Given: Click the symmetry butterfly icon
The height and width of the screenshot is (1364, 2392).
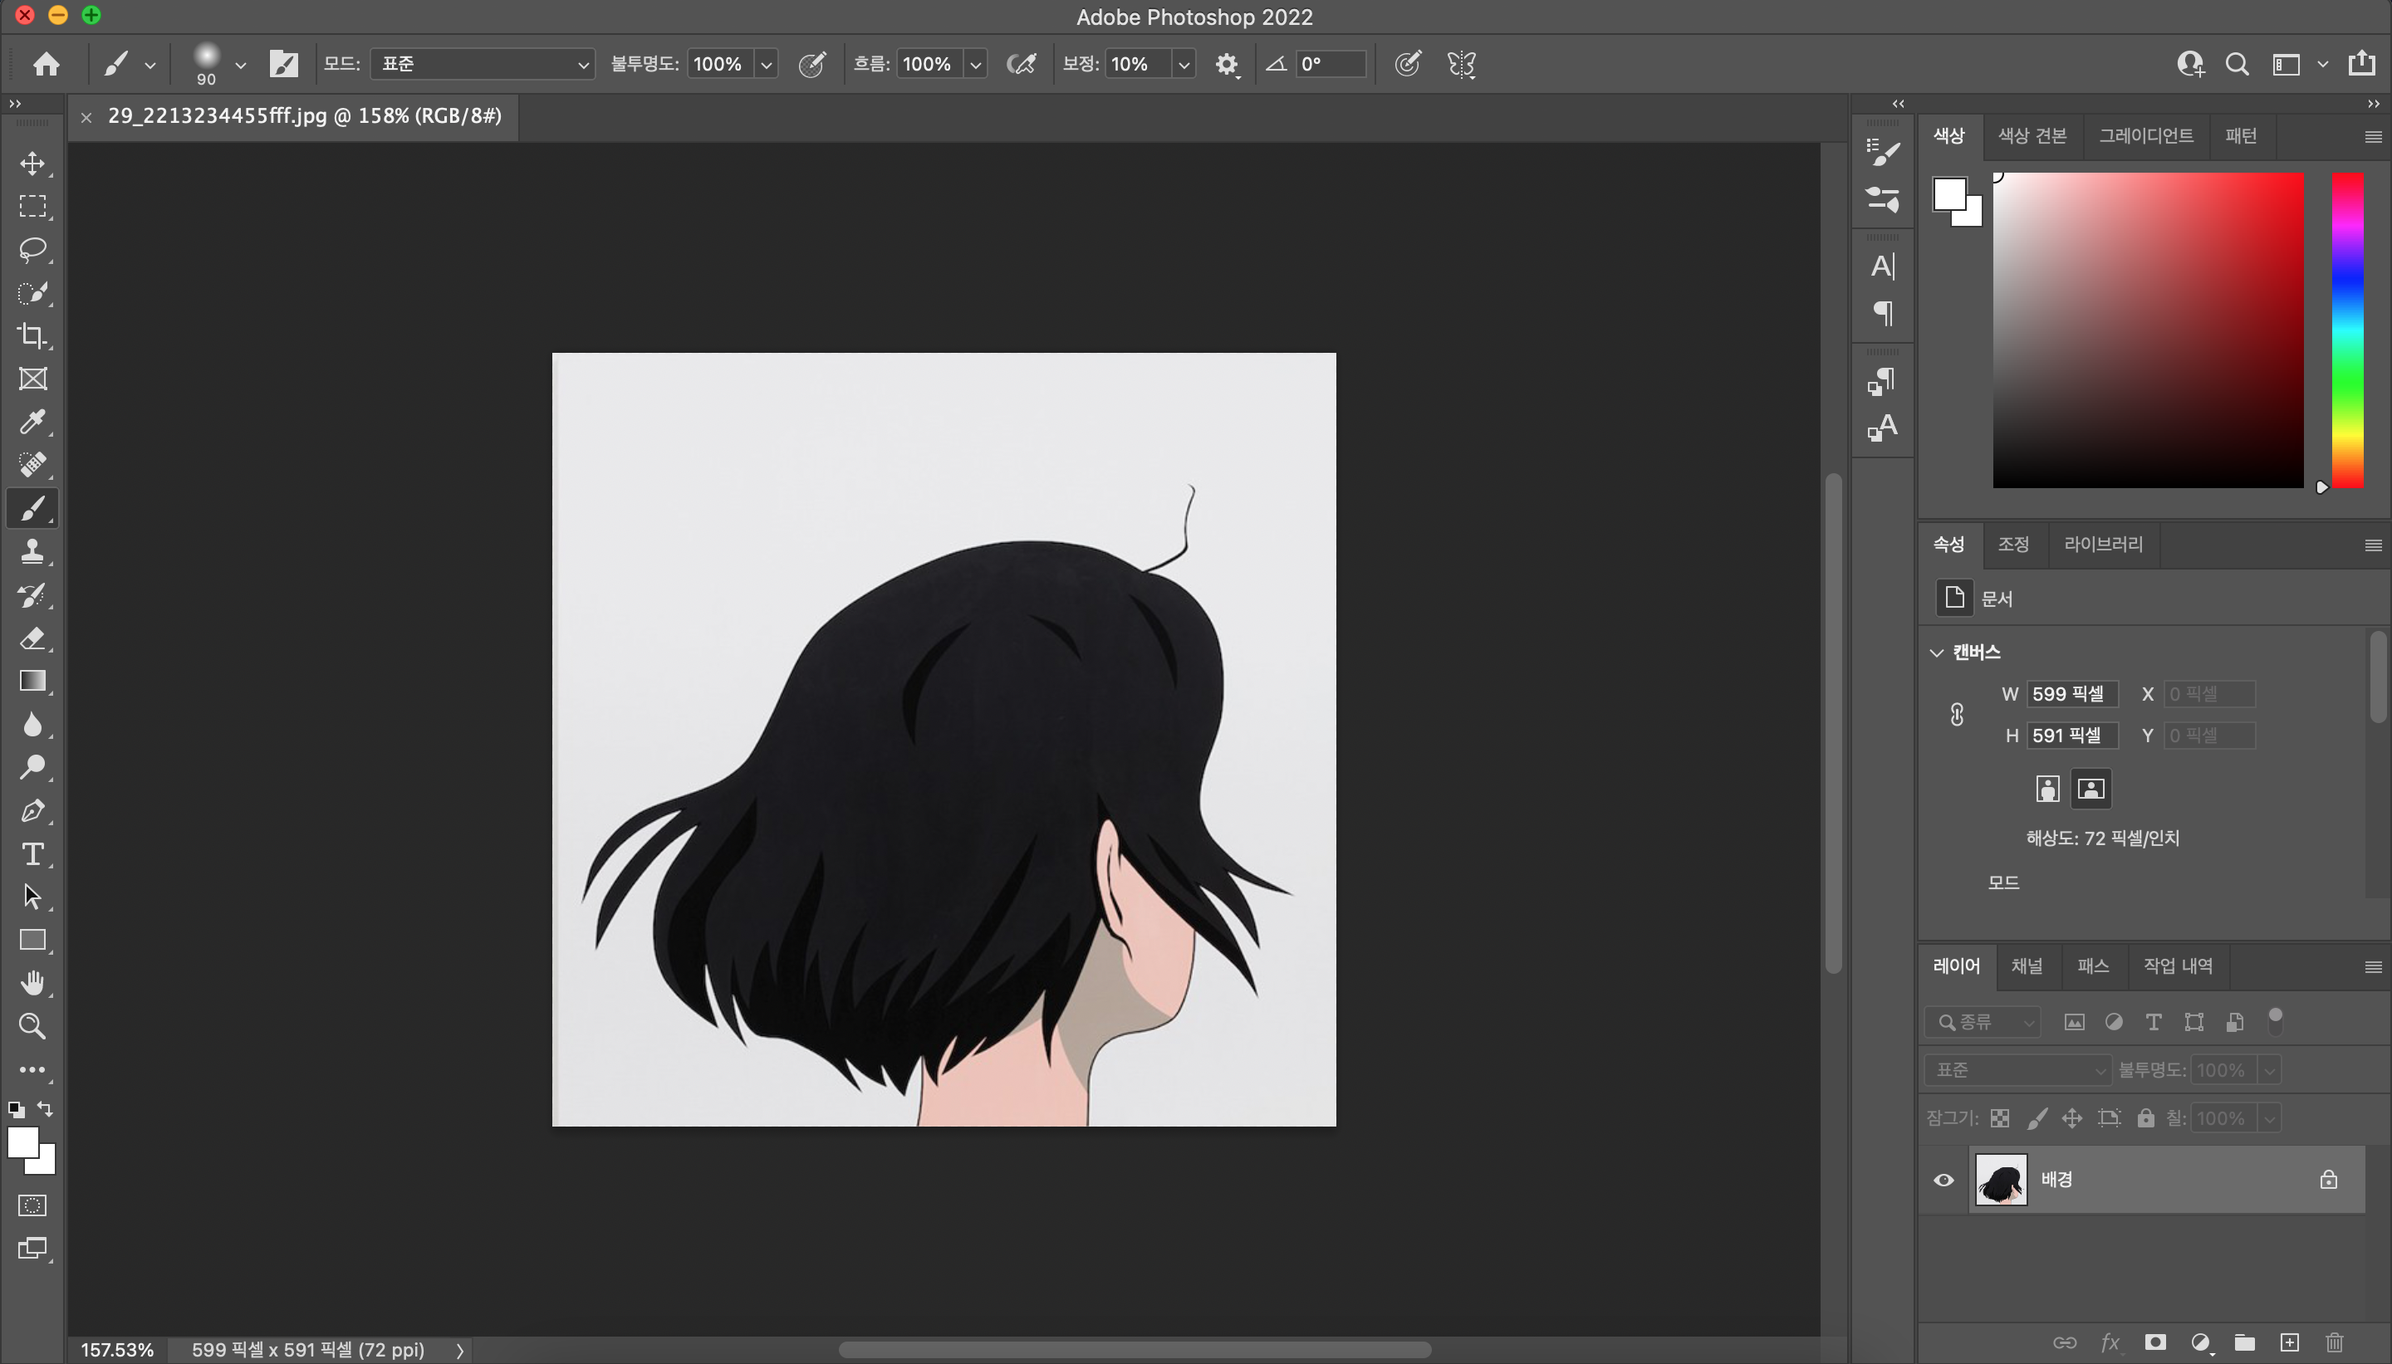Looking at the screenshot, I should coord(1461,64).
